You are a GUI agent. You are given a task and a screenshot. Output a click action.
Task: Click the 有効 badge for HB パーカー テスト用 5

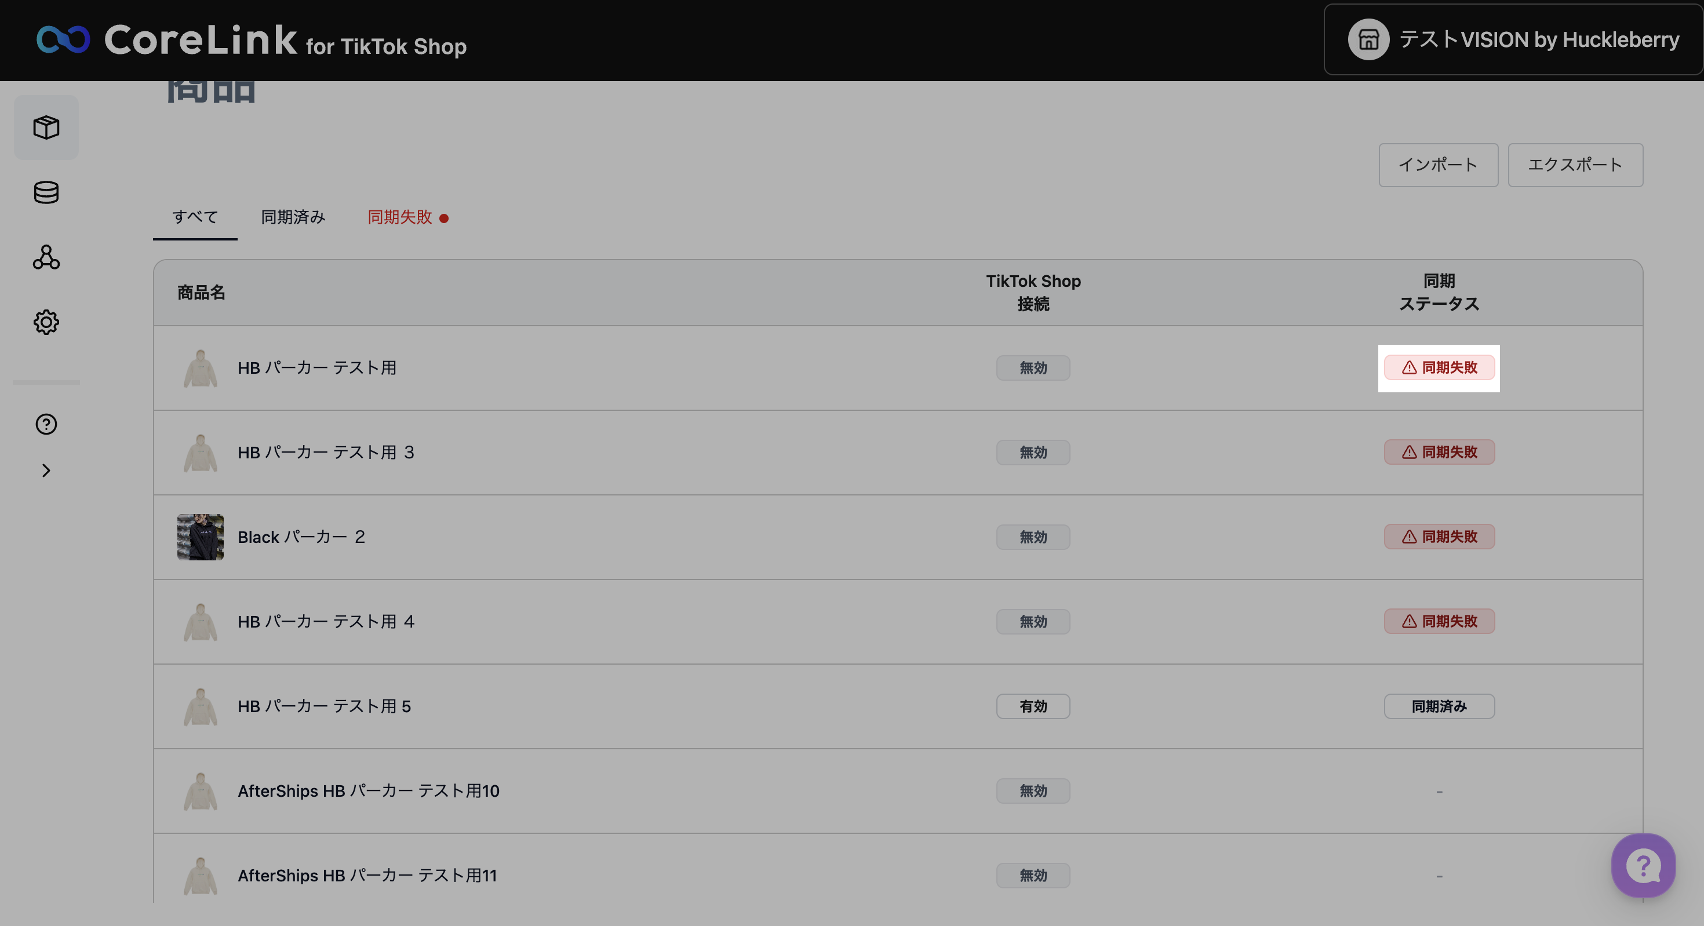(x=1033, y=706)
